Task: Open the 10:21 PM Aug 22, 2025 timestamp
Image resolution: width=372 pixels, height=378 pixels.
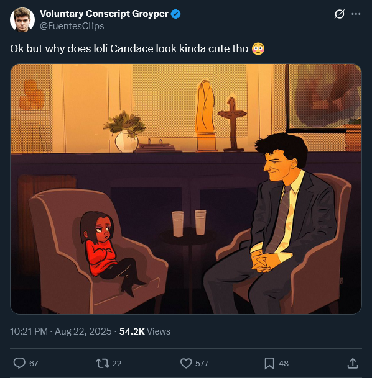Action: [61, 331]
